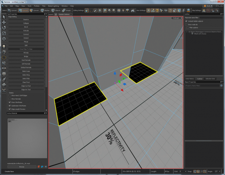The image size is (225, 175).
Task: Select the Clipping tool icon
Action: click(x=4, y=63)
